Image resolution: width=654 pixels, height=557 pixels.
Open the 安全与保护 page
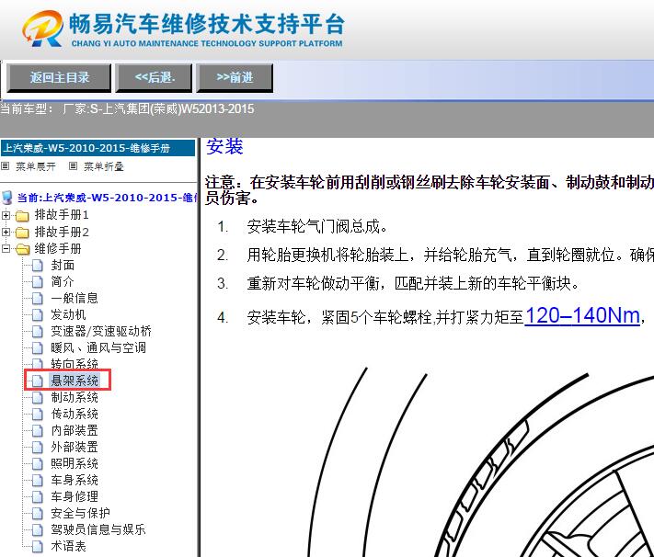(x=81, y=513)
